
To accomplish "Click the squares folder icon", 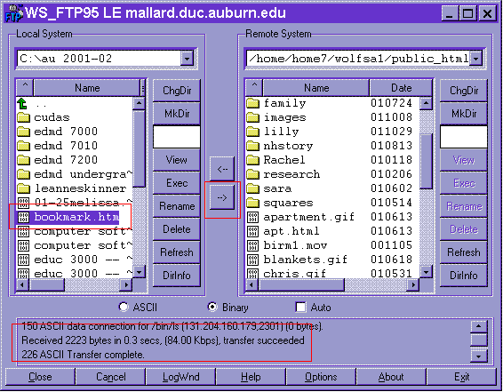I will (x=252, y=203).
